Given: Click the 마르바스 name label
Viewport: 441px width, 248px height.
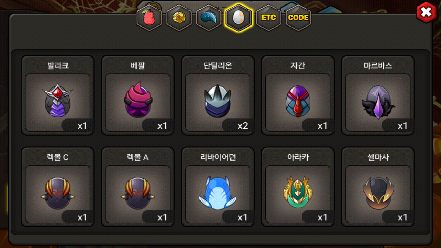Looking at the screenshot, I should coord(378,66).
